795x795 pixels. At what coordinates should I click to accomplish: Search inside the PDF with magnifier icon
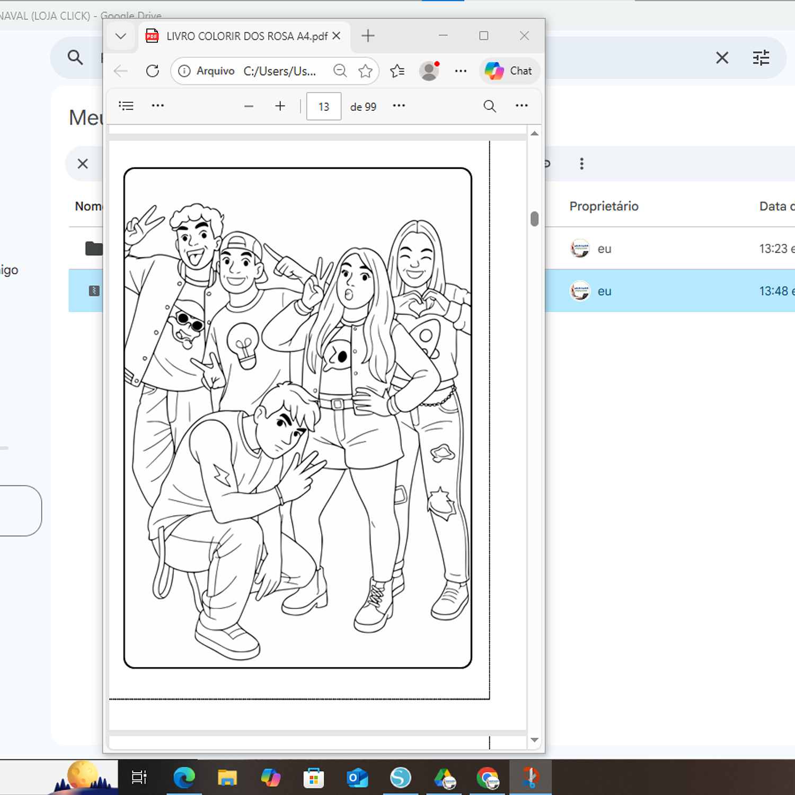[490, 107]
